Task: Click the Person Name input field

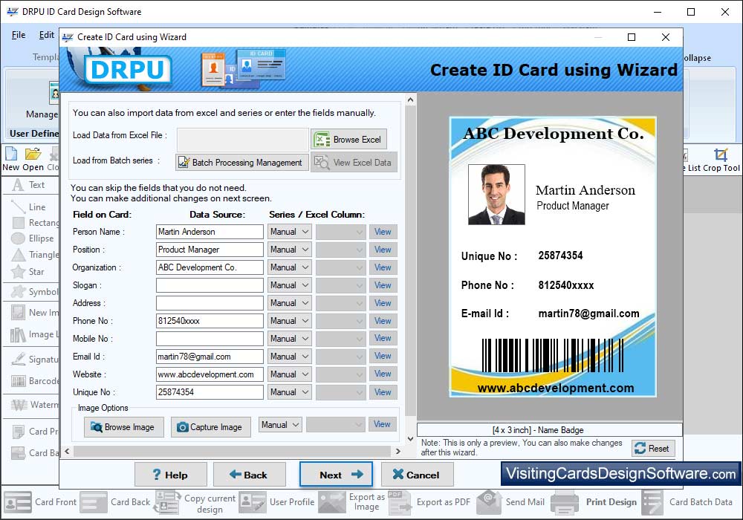Action: [x=210, y=232]
